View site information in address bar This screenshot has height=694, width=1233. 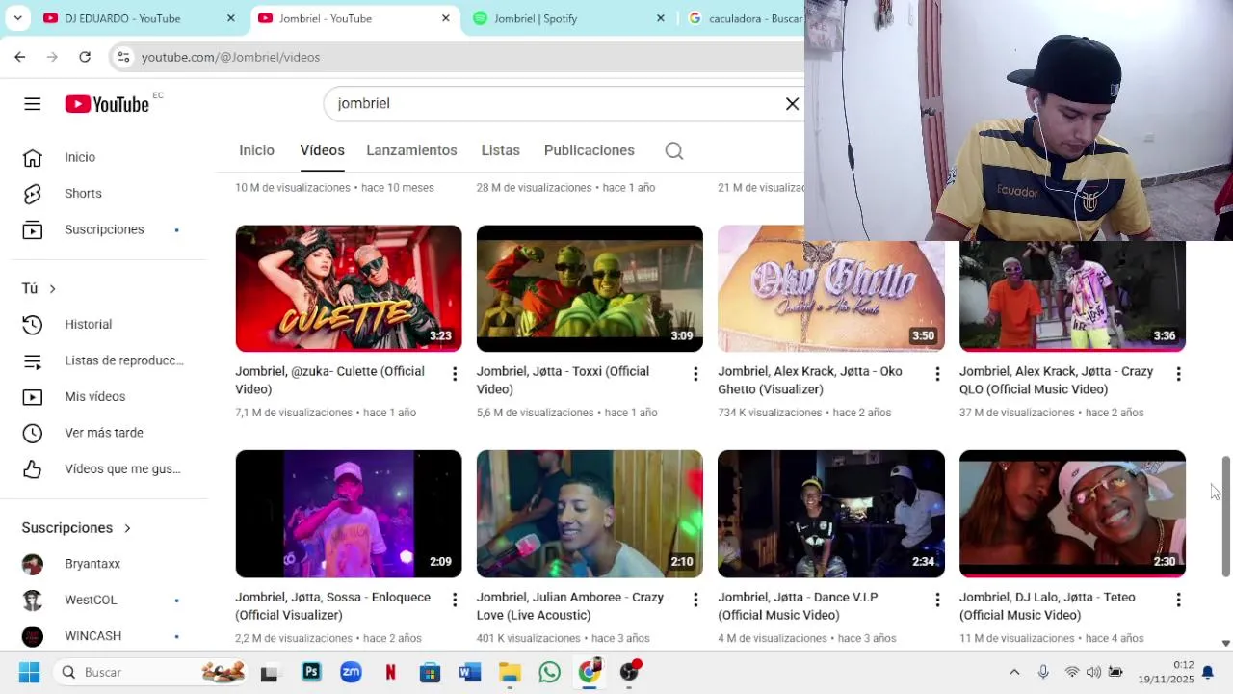click(x=123, y=57)
